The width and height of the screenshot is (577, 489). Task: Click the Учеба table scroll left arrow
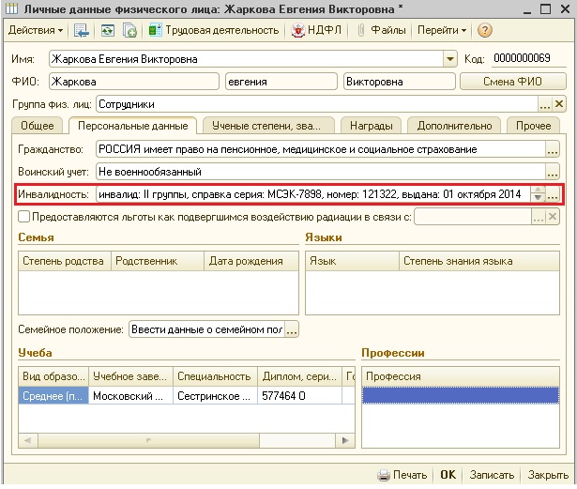(x=27, y=440)
